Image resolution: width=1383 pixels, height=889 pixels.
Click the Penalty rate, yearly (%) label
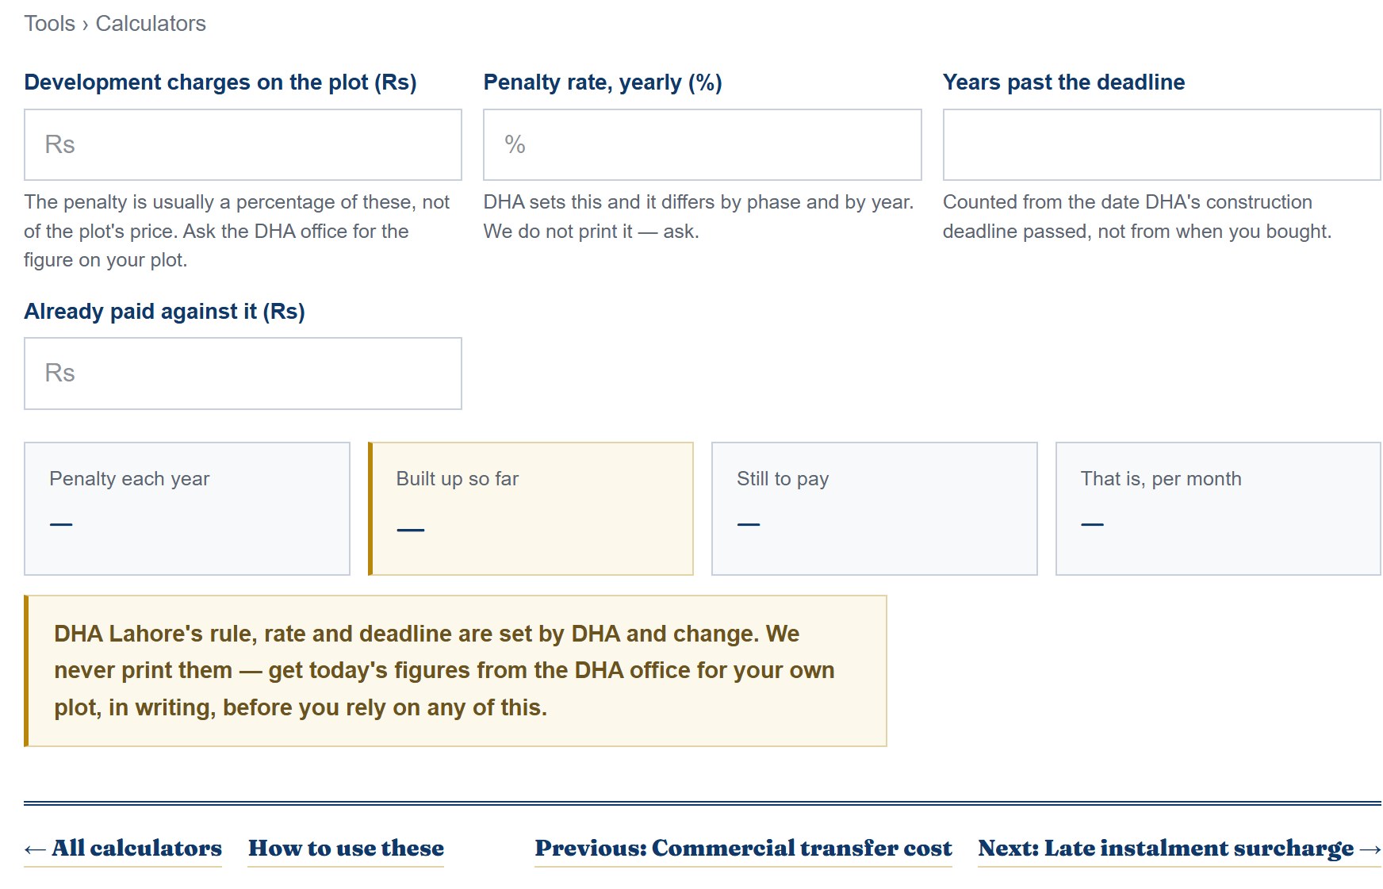tap(603, 82)
